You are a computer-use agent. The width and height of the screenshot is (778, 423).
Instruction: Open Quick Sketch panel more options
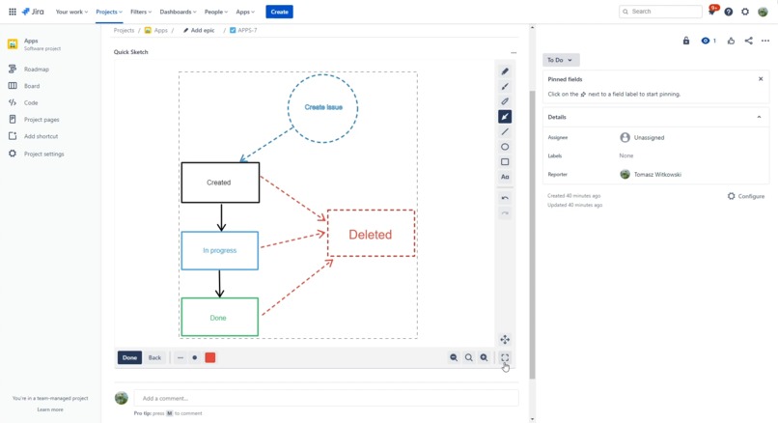coord(514,52)
